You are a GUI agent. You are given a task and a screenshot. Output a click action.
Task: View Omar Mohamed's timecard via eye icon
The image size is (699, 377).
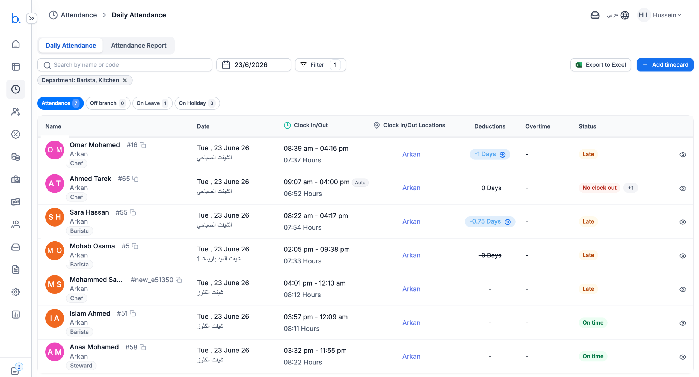(x=683, y=155)
